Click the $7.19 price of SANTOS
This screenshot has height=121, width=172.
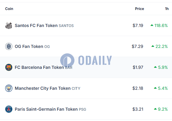pos(138,25)
